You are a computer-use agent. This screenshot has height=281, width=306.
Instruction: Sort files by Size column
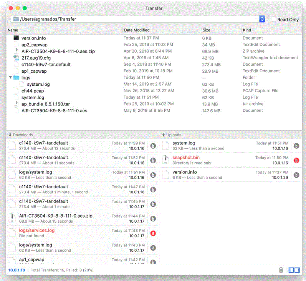point(206,30)
